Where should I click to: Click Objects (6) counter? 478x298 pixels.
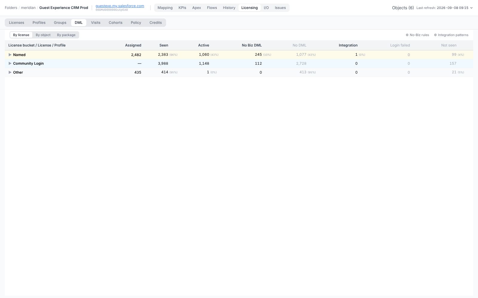coord(403,8)
